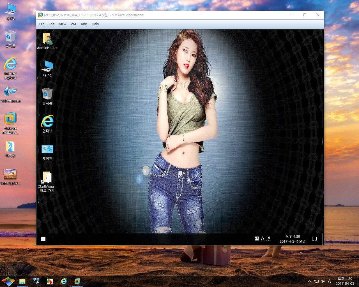359x287 pixels.
Task: Open the guest clock showing 오후 4:39 2017-4-5-수요일
Action: [x=293, y=239]
